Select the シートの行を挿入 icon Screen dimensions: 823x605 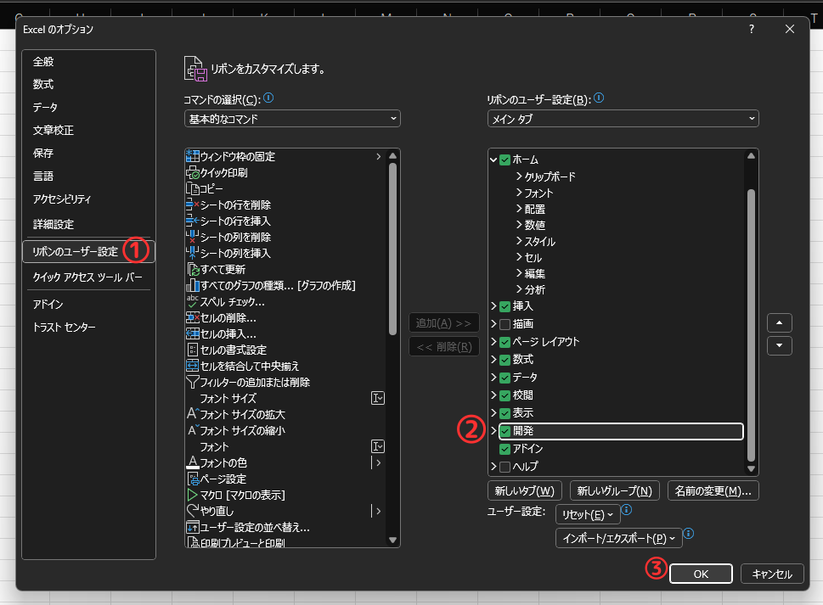click(193, 221)
